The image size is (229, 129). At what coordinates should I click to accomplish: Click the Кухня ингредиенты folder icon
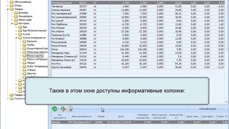pyautogui.click(x=20, y=38)
